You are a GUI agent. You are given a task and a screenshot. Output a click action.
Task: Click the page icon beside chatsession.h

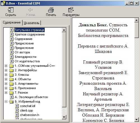click(17, 115)
